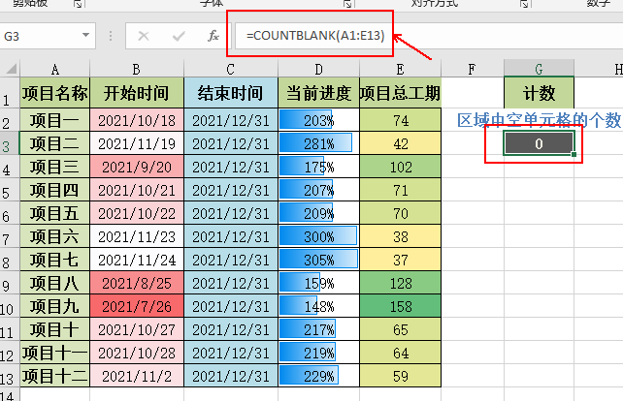Viewport: 623px width, 401px height.
Task: Click fill handle of cell G3
Action: [x=574, y=154]
